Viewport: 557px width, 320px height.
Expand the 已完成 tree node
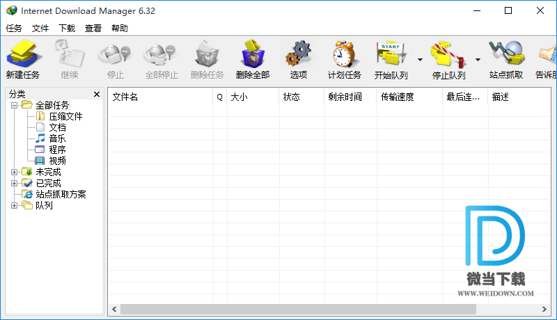point(14,184)
